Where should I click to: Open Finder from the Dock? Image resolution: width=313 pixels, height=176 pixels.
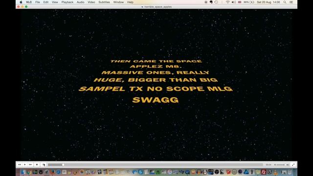tap(23, 172)
